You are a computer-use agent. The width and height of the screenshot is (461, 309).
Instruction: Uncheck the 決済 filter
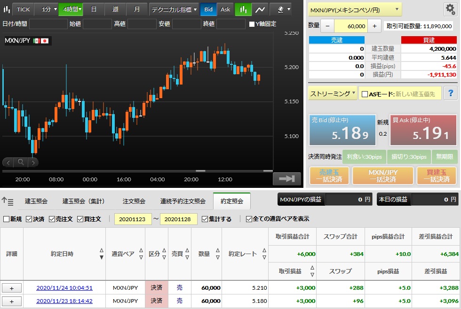[29, 219]
